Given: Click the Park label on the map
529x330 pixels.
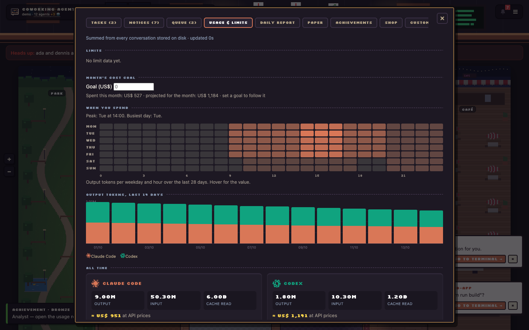Looking at the screenshot, I should pyautogui.click(x=57, y=93).
